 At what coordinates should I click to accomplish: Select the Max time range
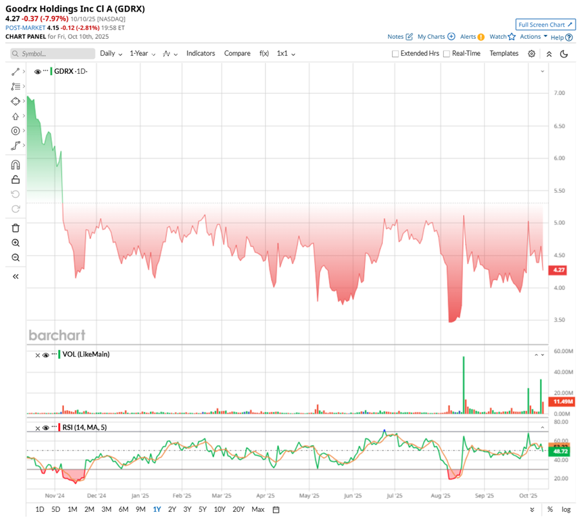pyautogui.click(x=258, y=509)
